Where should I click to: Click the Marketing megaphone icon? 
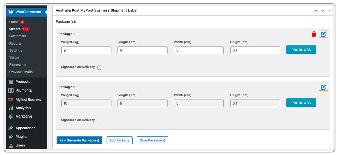[x=11, y=117]
